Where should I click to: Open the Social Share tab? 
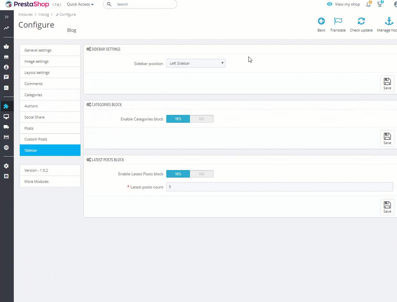point(50,117)
